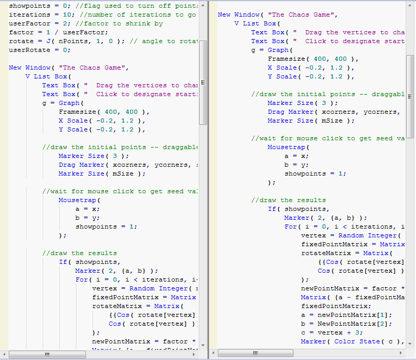
Task: Click the left pane's scroll-down arrow
Action: pyautogui.click(x=203, y=345)
